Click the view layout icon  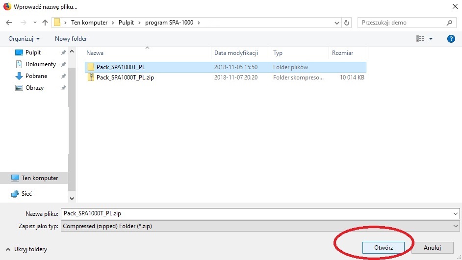(420, 39)
